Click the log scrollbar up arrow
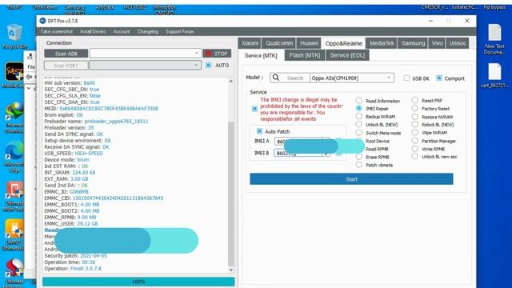 tap(231, 81)
